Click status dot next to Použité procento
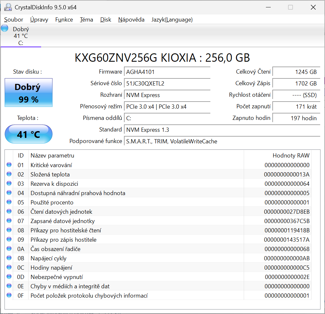325x314 pixels. pos(9,202)
